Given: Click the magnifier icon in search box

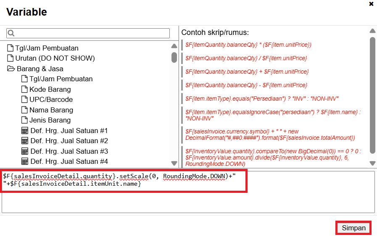Looking at the screenshot, I should point(11,33).
